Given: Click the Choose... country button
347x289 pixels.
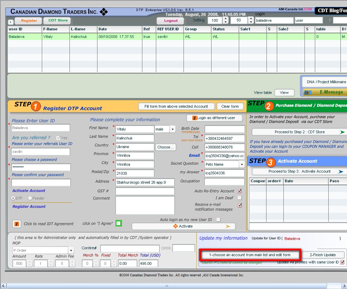Looking at the screenshot, I should coord(165,147).
